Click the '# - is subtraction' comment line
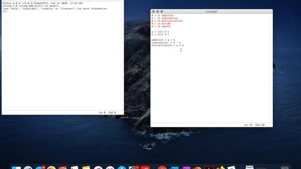The image size is (301, 169). 165,18
